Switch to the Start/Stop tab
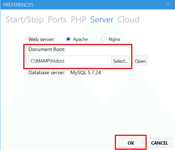Viewport: 175px width, 150px height. 25,20
